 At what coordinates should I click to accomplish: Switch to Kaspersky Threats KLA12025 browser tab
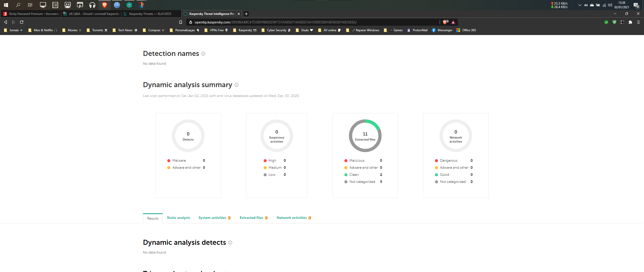point(150,14)
